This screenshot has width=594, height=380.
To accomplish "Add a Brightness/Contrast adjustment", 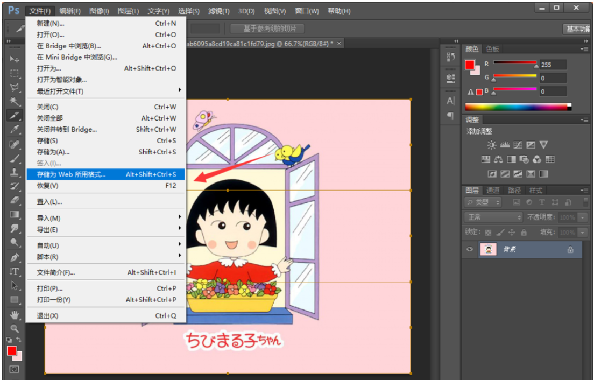I will (x=492, y=145).
